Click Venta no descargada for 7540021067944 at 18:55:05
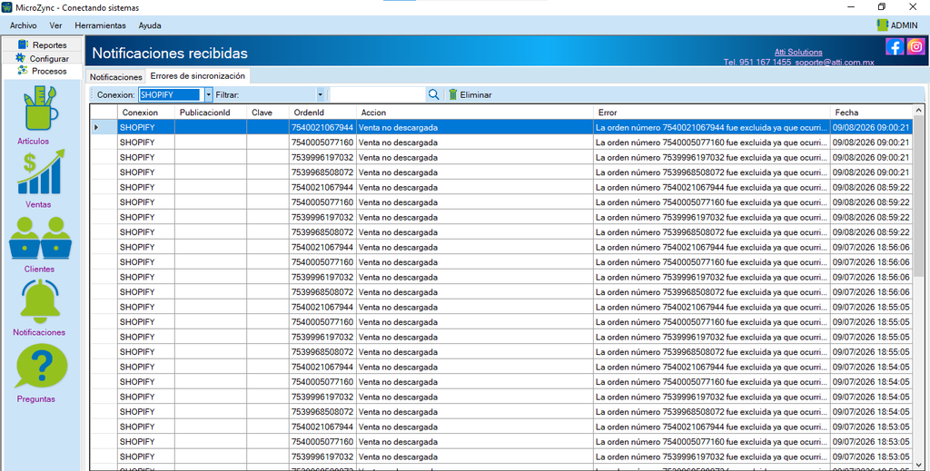 [x=474, y=307]
